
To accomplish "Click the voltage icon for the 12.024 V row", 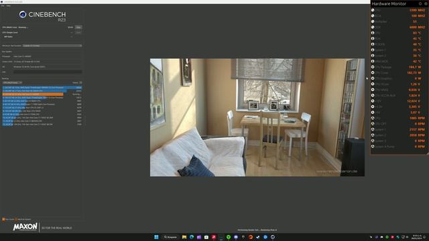I will pyautogui.click(x=373, y=101).
